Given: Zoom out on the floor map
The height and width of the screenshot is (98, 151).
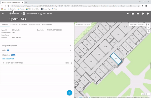Looking at the screenshot, I should point(148,28).
